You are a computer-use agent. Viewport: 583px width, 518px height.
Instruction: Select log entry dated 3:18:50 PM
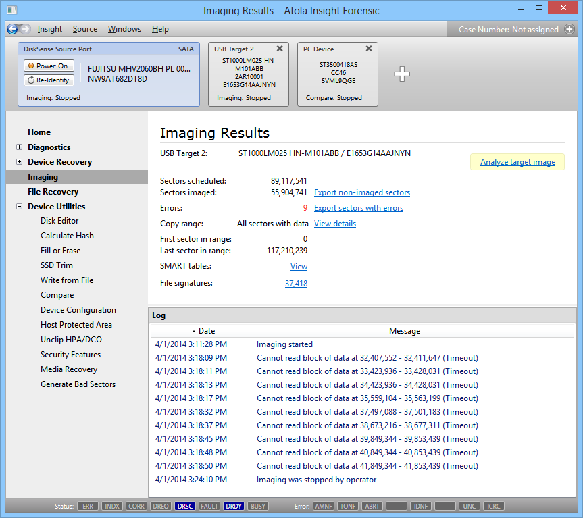(x=362, y=466)
